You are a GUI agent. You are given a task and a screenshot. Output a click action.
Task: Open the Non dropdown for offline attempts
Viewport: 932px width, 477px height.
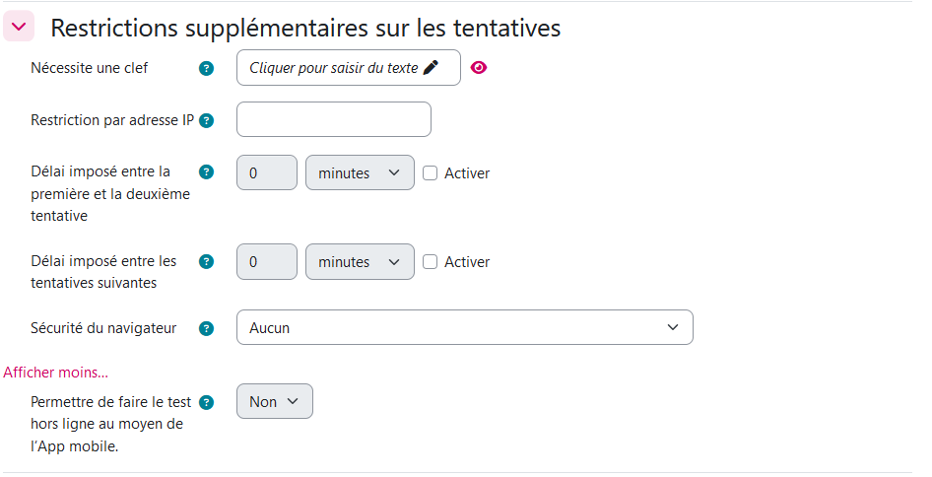pyautogui.click(x=274, y=401)
